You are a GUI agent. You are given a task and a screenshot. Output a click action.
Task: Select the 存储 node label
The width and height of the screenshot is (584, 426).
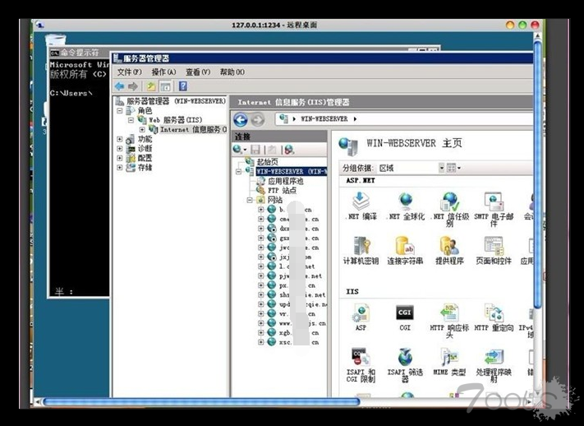pyautogui.click(x=145, y=168)
